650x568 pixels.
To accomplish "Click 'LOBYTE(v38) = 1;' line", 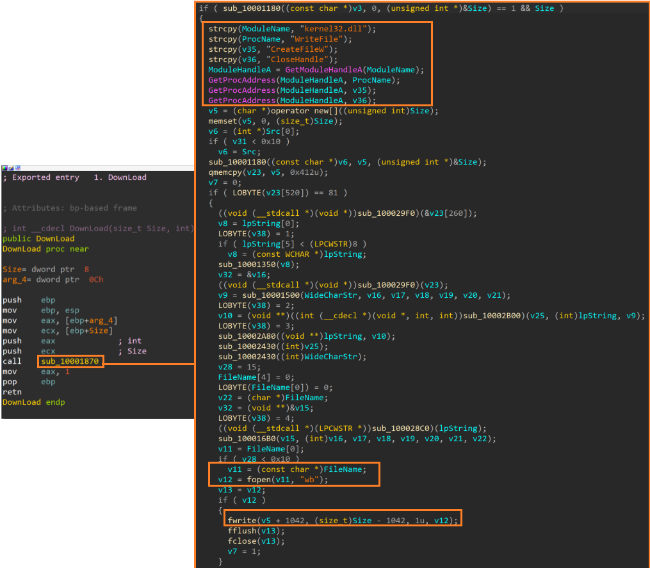I will click(256, 234).
